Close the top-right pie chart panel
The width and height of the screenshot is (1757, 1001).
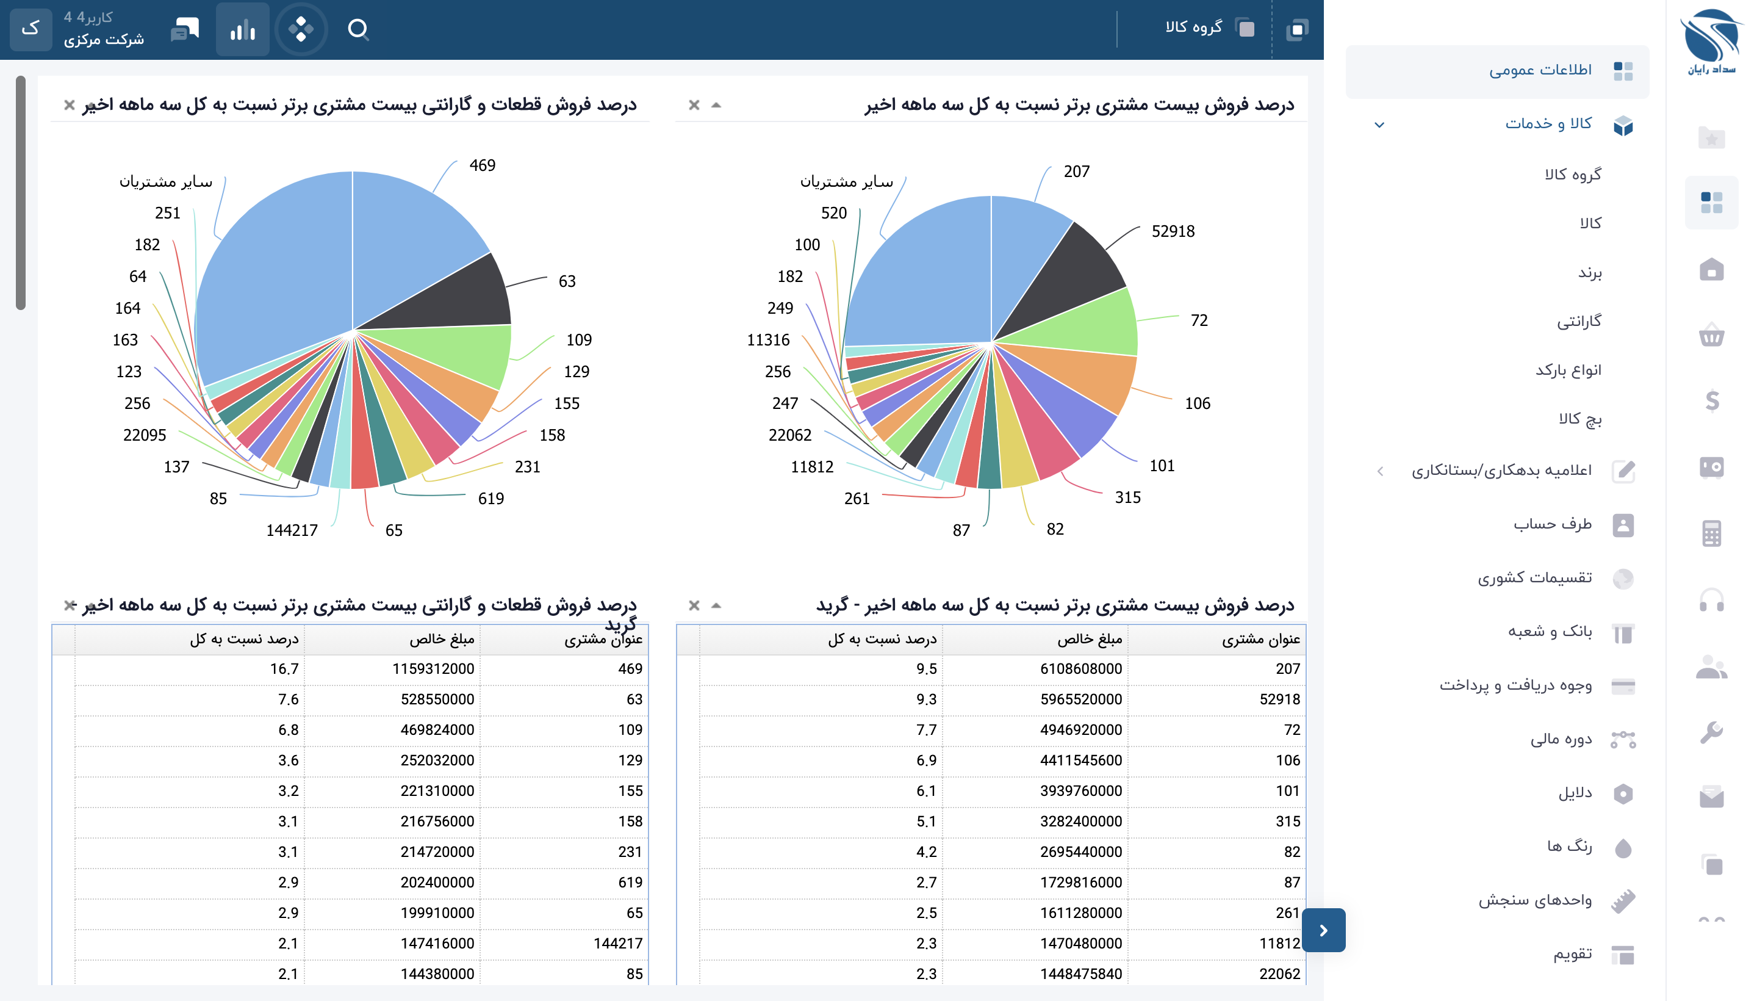point(693,105)
